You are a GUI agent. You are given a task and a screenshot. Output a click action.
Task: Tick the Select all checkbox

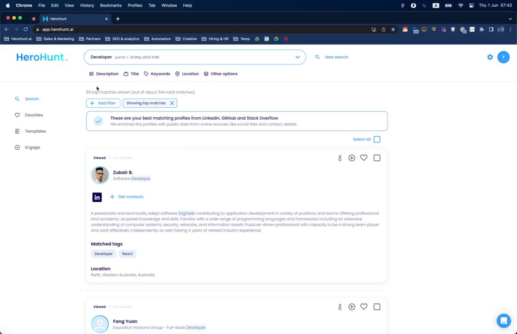point(377,140)
